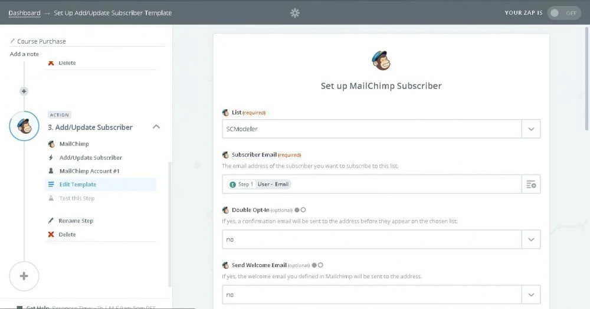Image resolution: width=590 pixels, height=309 pixels.
Task: Click the MailChimp logo above form title
Action: pyautogui.click(x=381, y=61)
